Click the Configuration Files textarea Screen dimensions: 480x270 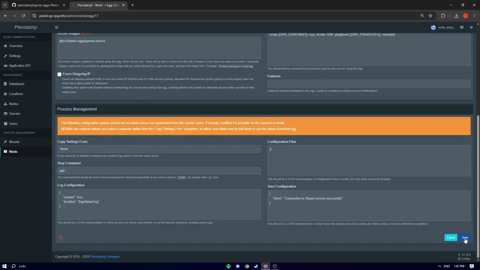[369, 160]
